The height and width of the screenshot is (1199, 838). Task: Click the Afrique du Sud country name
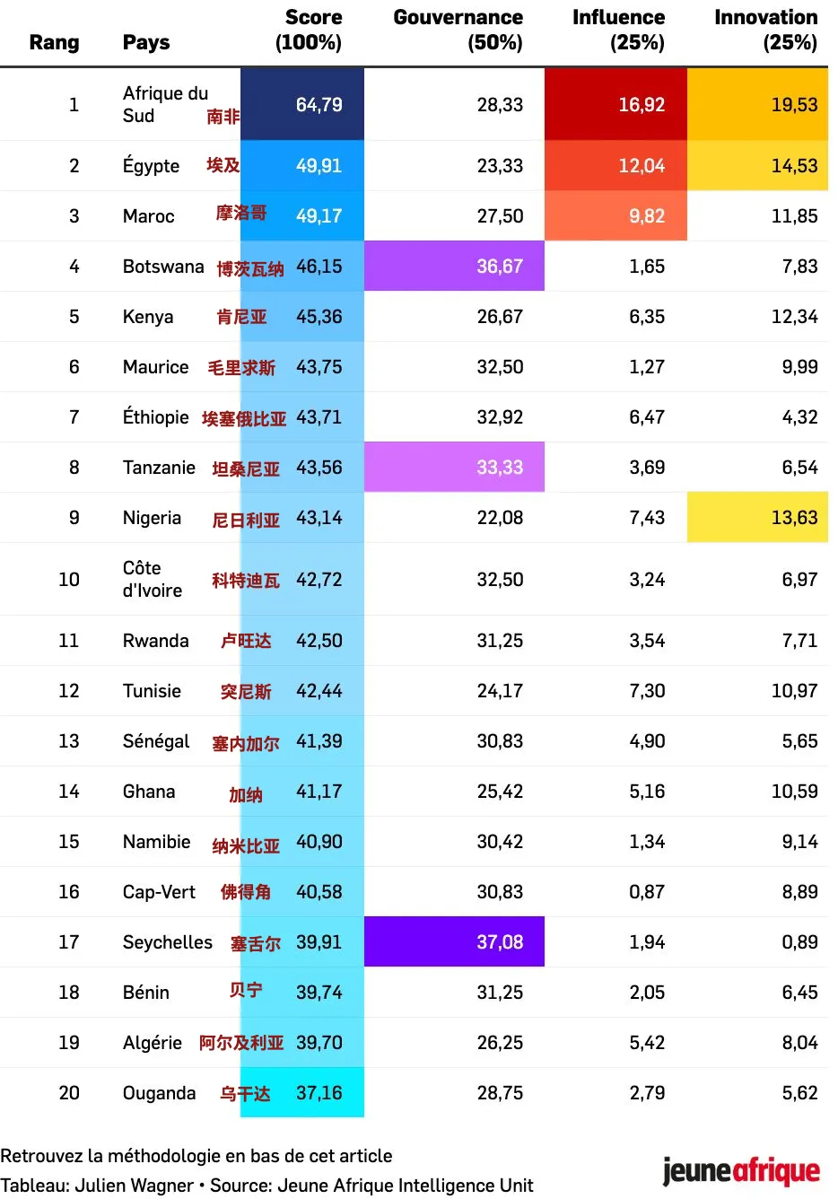[165, 104]
